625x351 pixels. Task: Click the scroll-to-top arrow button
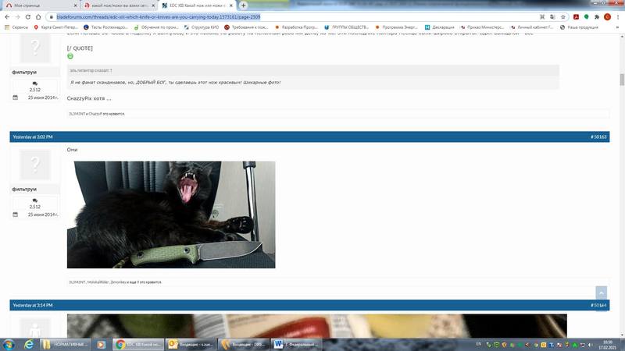(601, 293)
